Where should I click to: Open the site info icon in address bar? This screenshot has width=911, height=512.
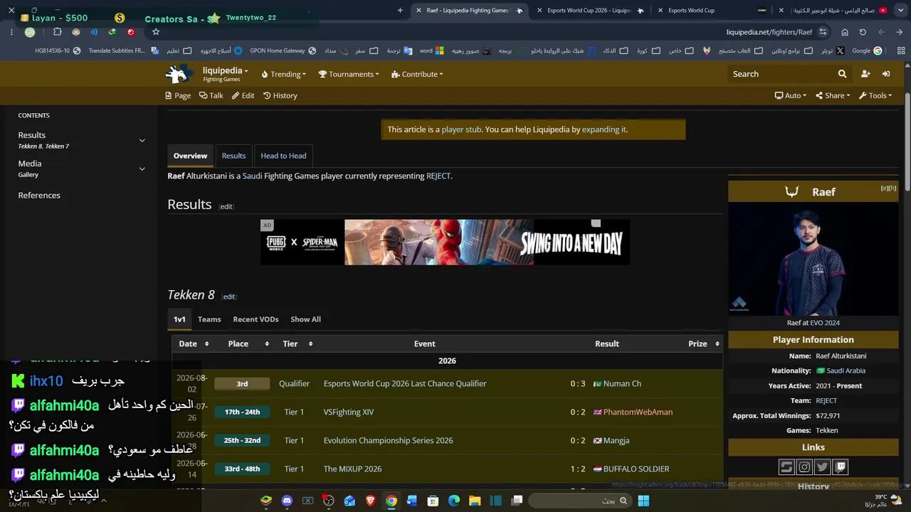click(x=823, y=32)
